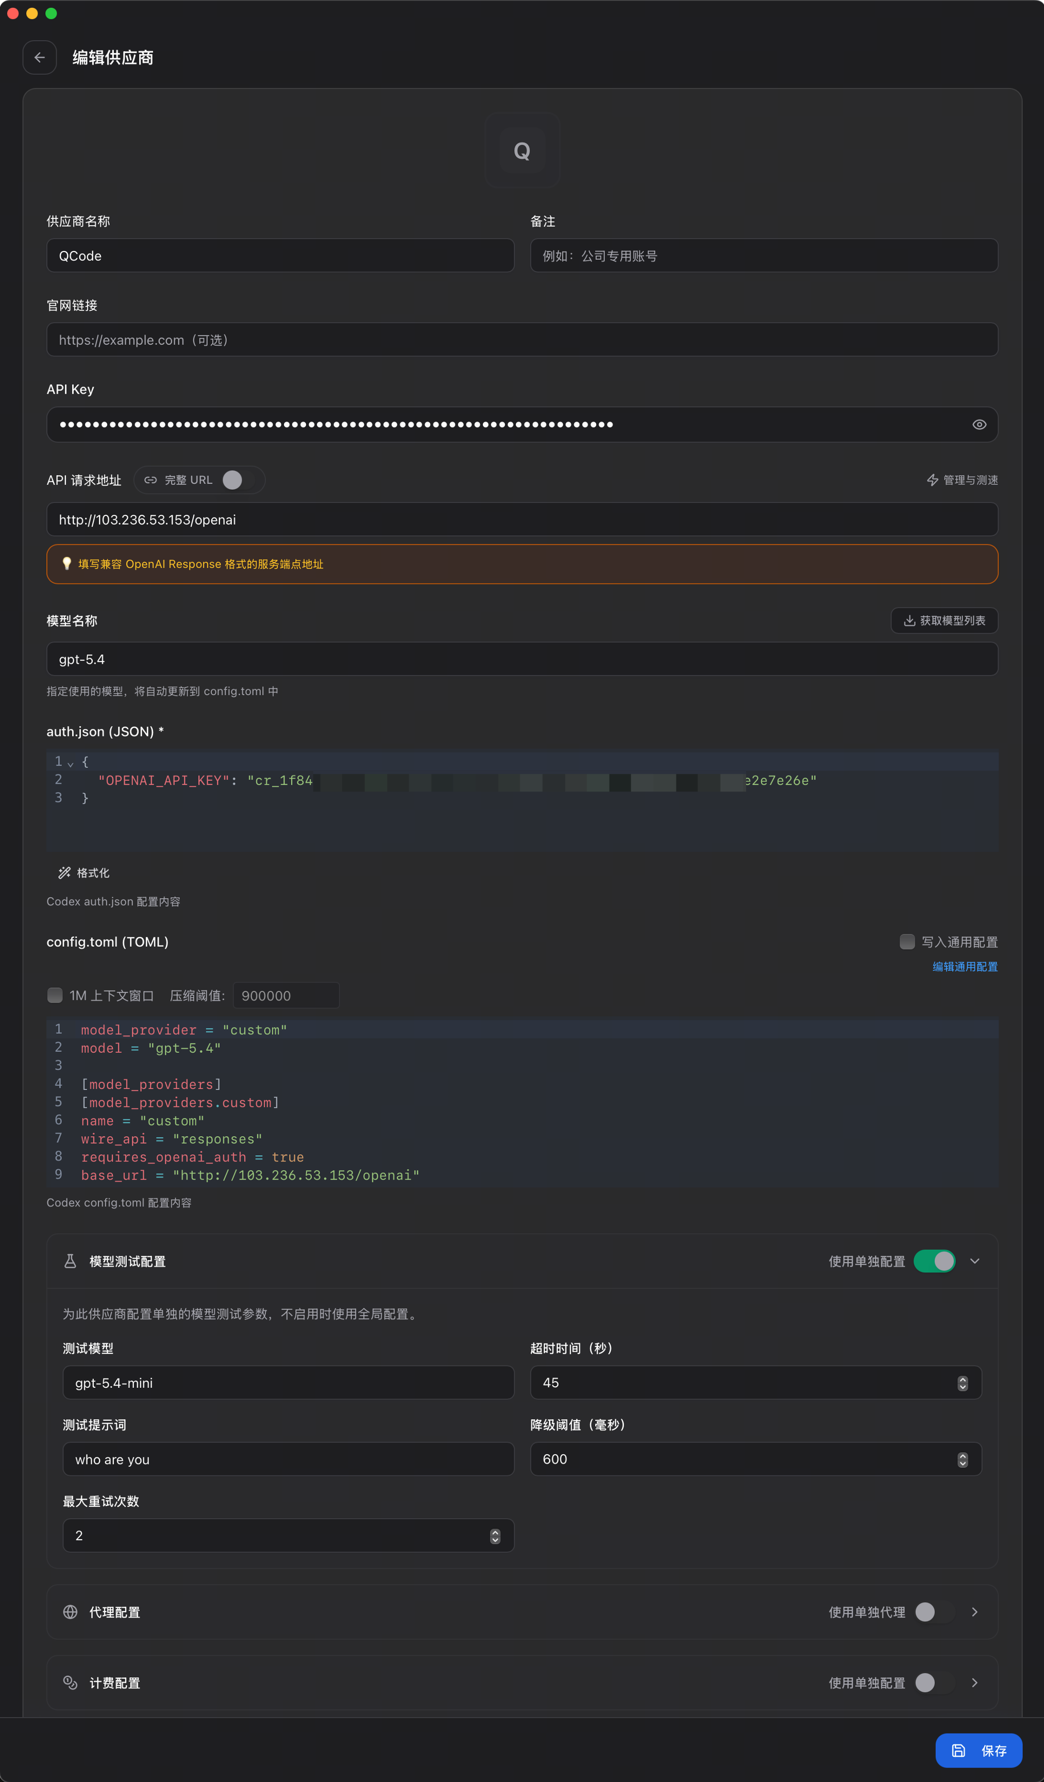This screenshot has width=1044, height=1782.
Task: Click the coins icon beside 计费配置
Action: pyautogui.click(x=70, y=1683)
